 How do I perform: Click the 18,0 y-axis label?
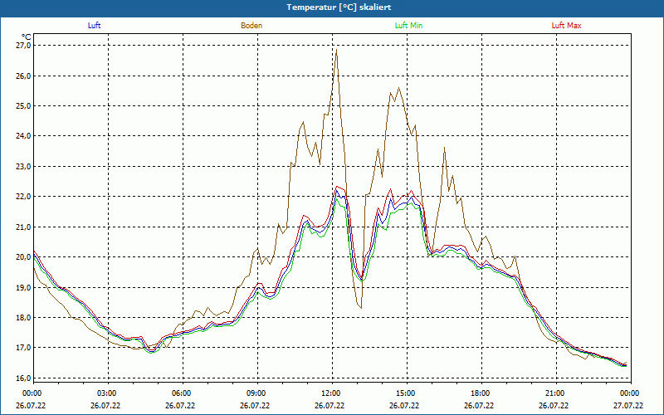tap(24, 318)
